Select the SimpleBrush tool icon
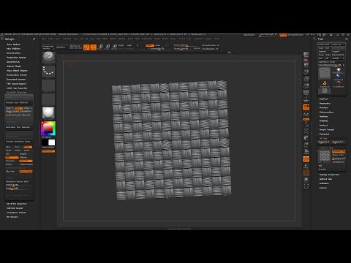The height and width of the screenshot is (263, 351). click(325, 84)
